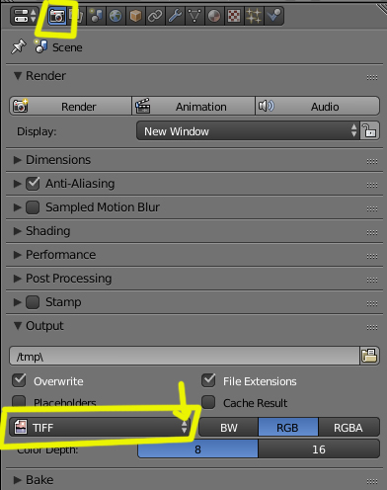Open the Texture checkerboard tab
This screenshot has width=387, height=490.
pos(234,16)
